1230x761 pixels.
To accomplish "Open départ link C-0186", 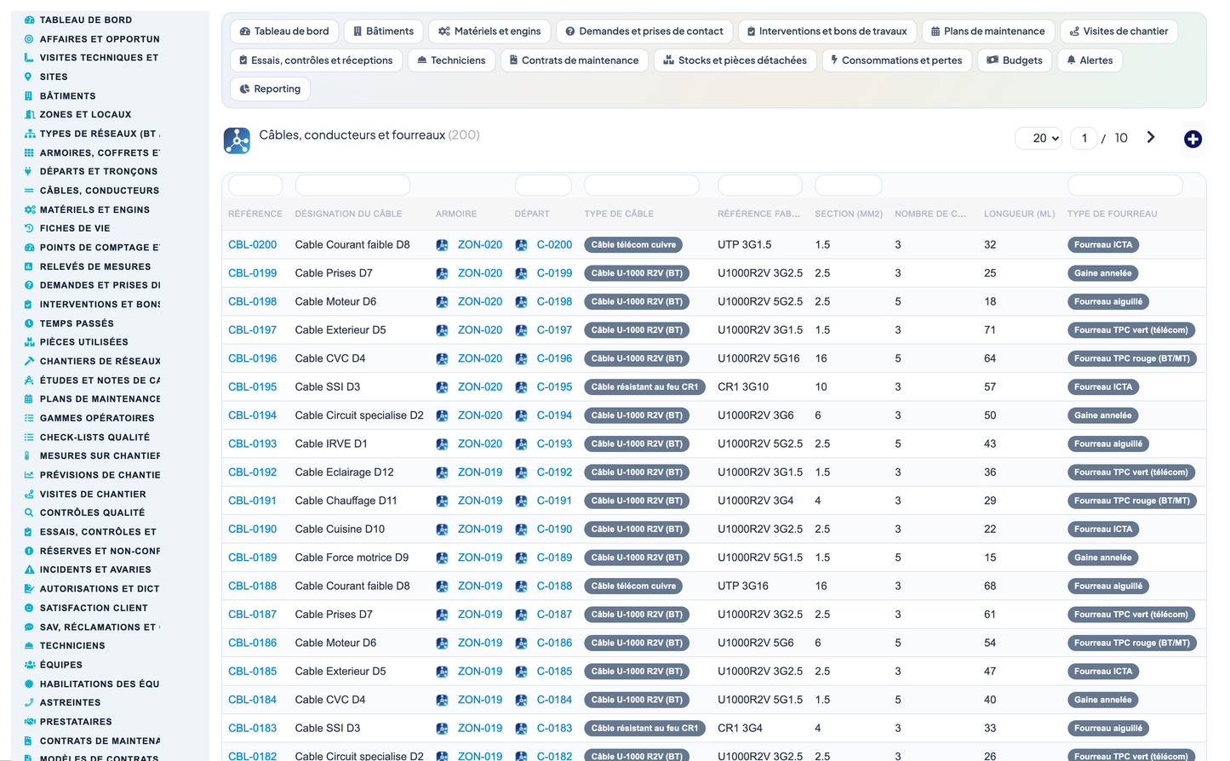I will click(x=554, y=644).
